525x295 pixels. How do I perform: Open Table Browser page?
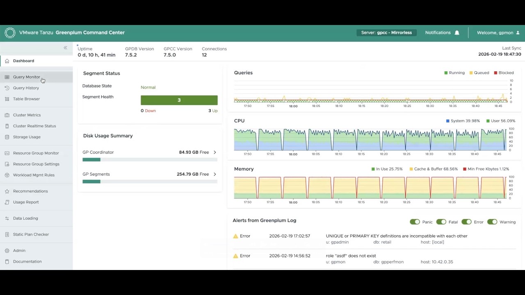pos(36,99)
